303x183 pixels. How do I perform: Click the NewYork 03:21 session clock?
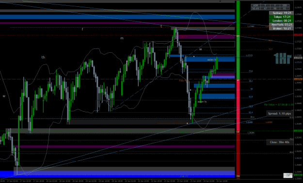[x=281, y=25]
